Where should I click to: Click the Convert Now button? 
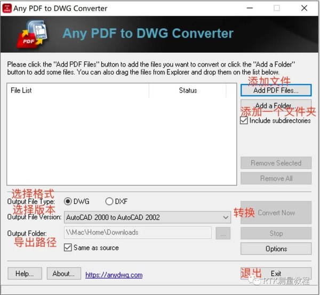coord(276,212)
